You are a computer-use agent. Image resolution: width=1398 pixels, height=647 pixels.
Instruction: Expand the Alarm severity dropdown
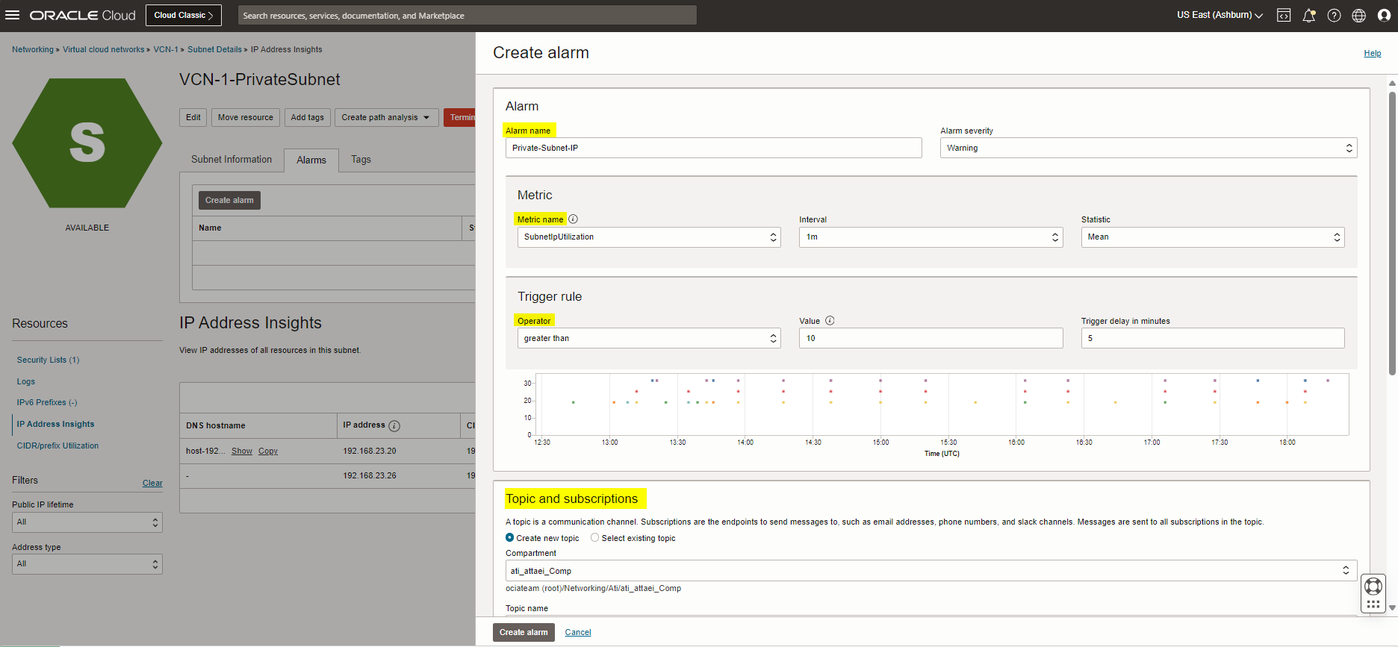click(1148, 148)
